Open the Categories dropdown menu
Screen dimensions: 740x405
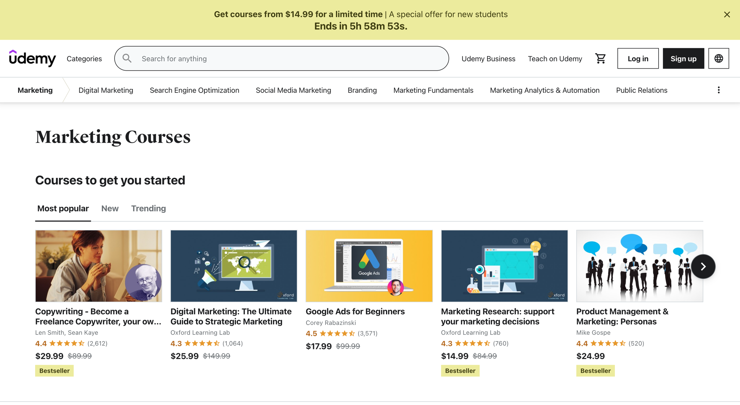[84, 59]
